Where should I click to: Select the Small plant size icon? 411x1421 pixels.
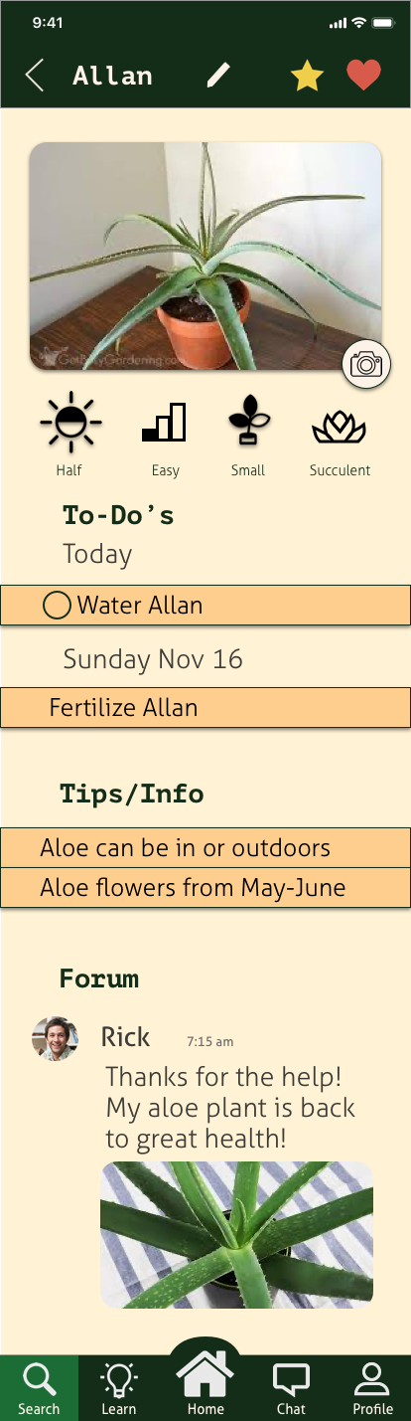pos(248,420)
